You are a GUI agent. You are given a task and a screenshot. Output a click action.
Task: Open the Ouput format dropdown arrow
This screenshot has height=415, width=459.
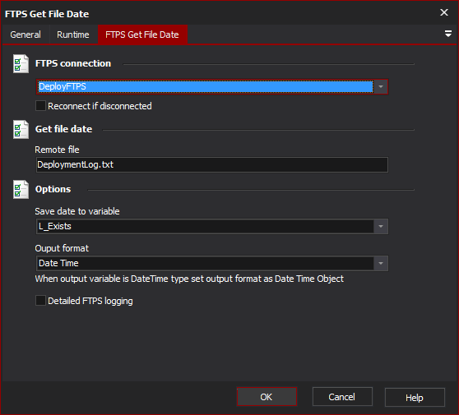381,263
